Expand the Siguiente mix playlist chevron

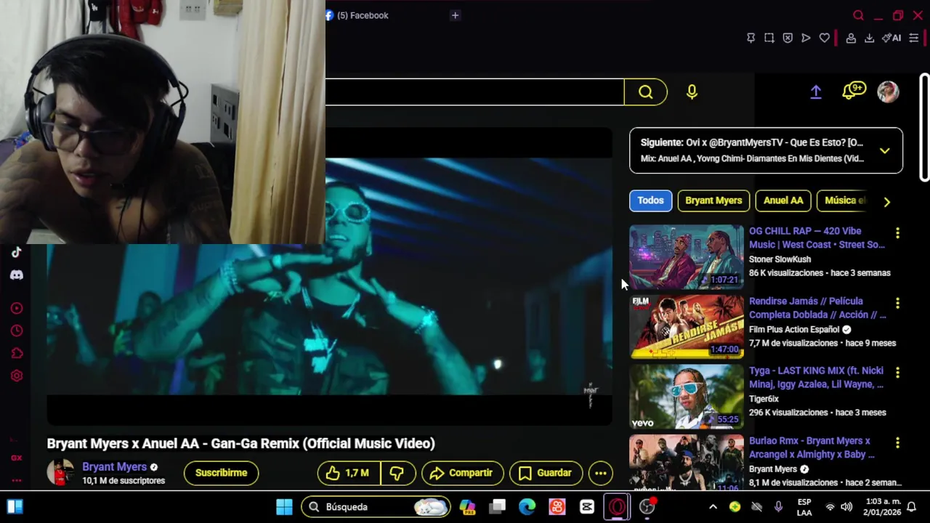(x=885, y=150)
